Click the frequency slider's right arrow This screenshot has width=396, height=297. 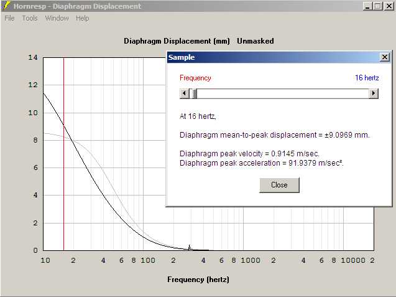(373, 93)
